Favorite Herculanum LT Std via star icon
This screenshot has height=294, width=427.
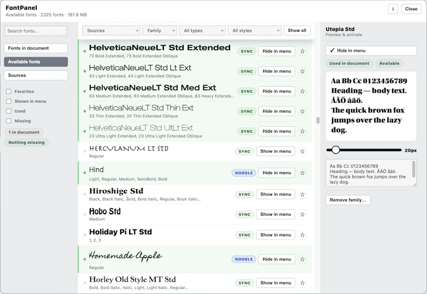[x=302, y=151]
